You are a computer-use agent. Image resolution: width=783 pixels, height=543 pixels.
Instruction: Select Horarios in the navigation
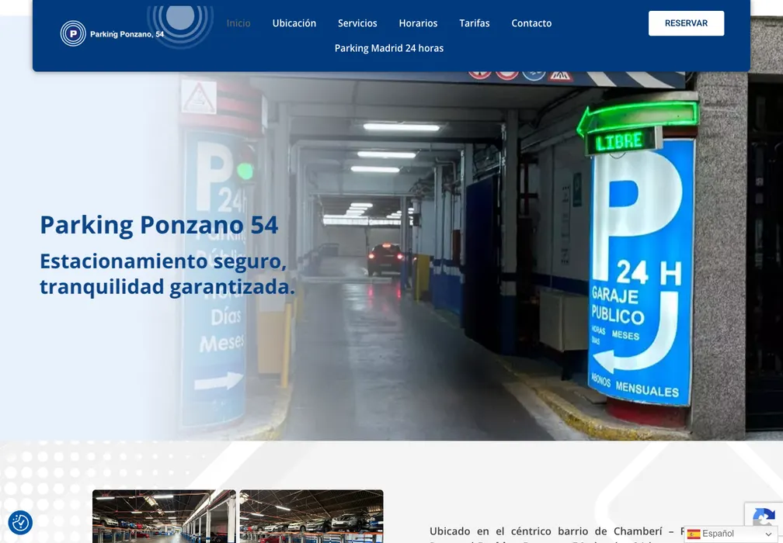pos(418,23)
